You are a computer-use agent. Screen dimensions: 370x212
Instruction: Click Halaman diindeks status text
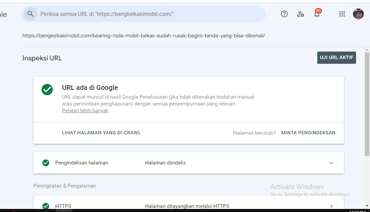[x=165, y=163]
